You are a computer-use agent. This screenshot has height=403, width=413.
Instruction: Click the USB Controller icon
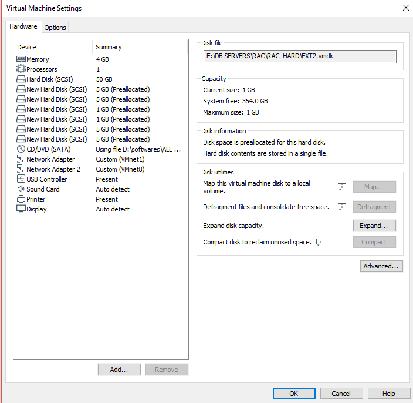[x=21, y=179]
